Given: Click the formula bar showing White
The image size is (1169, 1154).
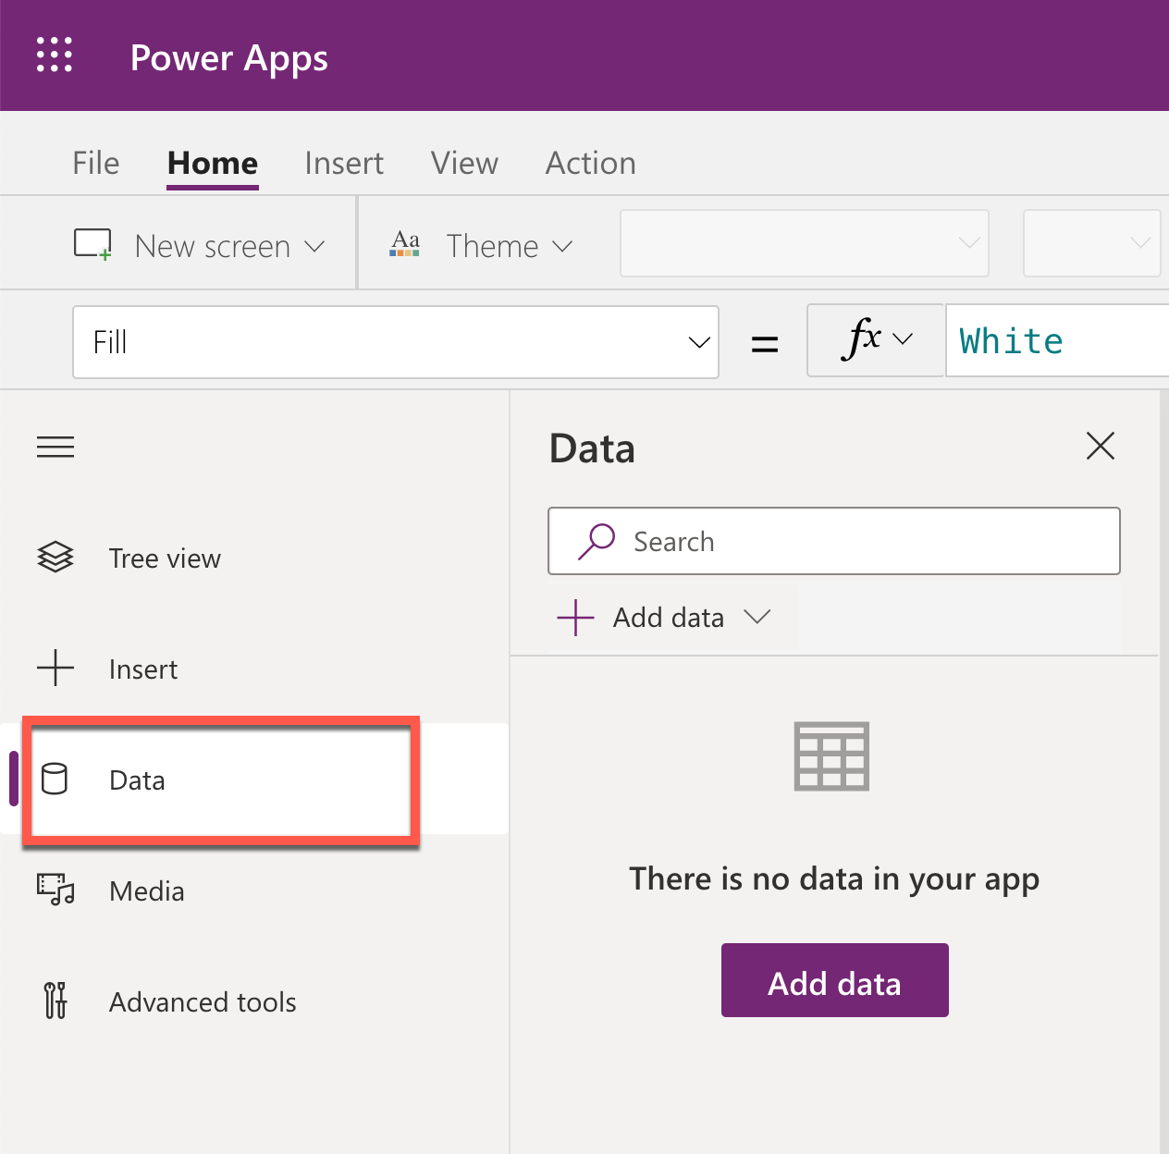Looking at the screenshot, I should click(x=1058, y=340).
